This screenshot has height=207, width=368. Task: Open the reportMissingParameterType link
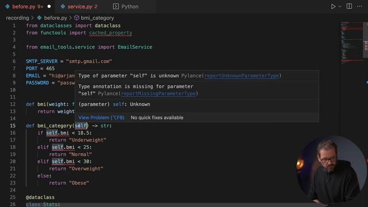point(159,94)
